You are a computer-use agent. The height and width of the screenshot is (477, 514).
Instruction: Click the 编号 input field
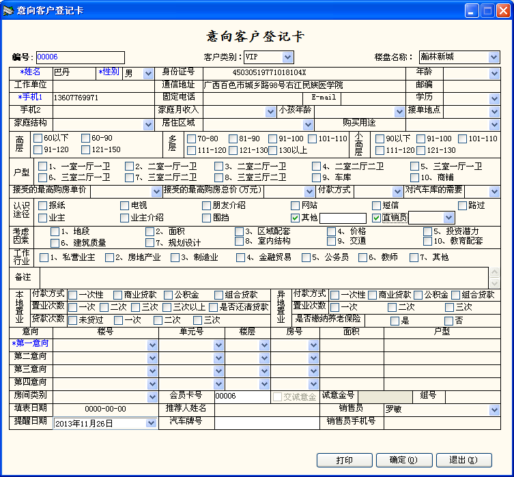pos(79,57)
